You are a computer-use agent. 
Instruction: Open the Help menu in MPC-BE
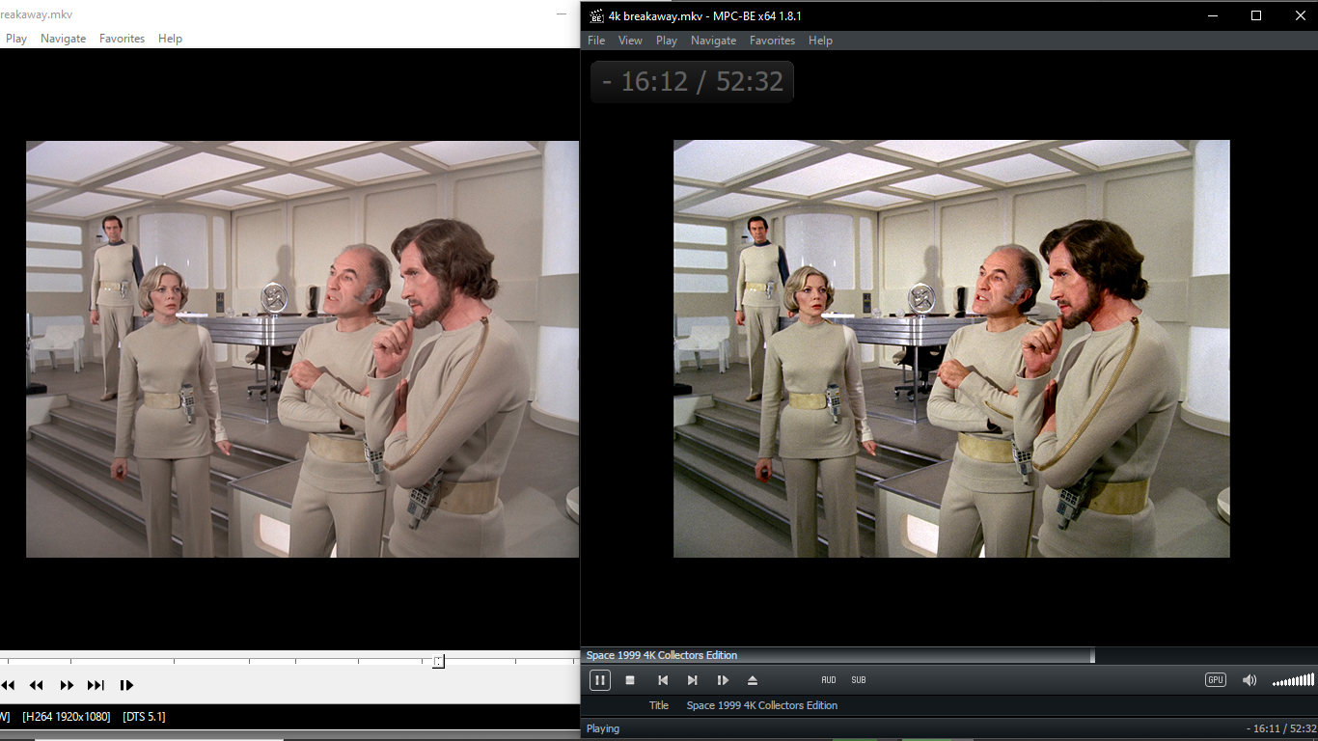pos(820,41)
